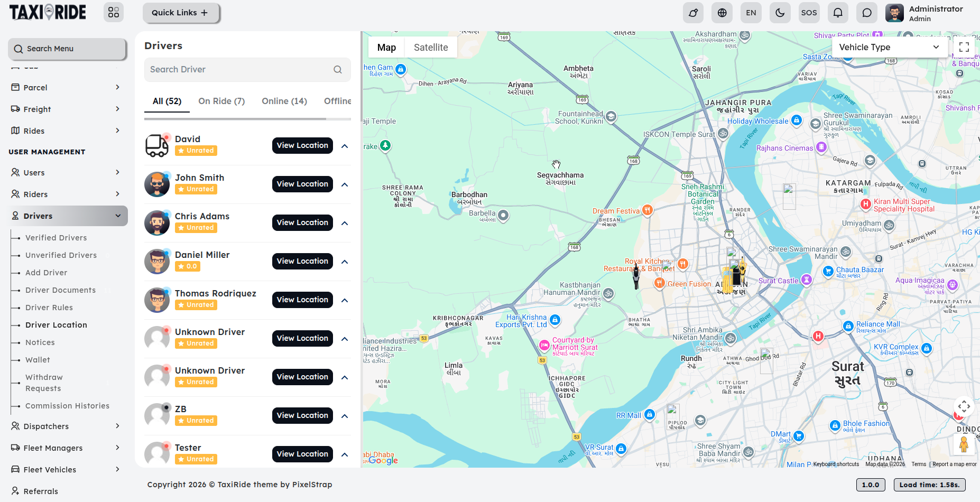Viewport: 980px width, 502px height.
Task: Select the On Ride (7) tab
Action: [x=221, y=101]
